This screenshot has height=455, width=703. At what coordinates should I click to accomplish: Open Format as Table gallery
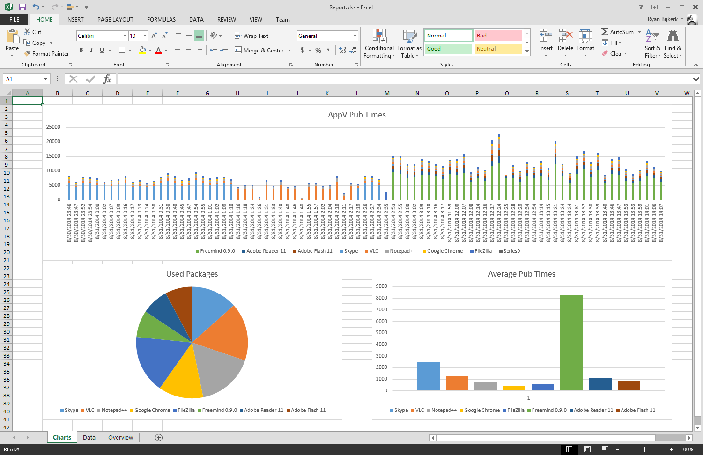pos(409,44)
